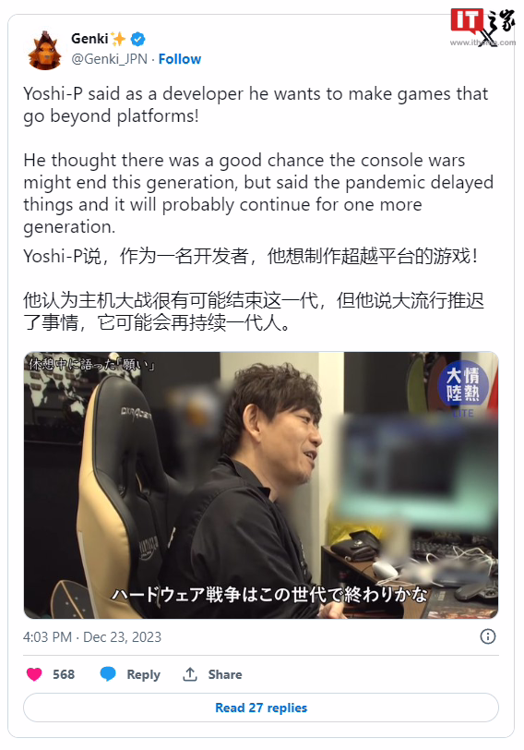Viewport: 524px width, 750px height.
Task: Click the Chinese translated tweet text
Action: (254, 290)
